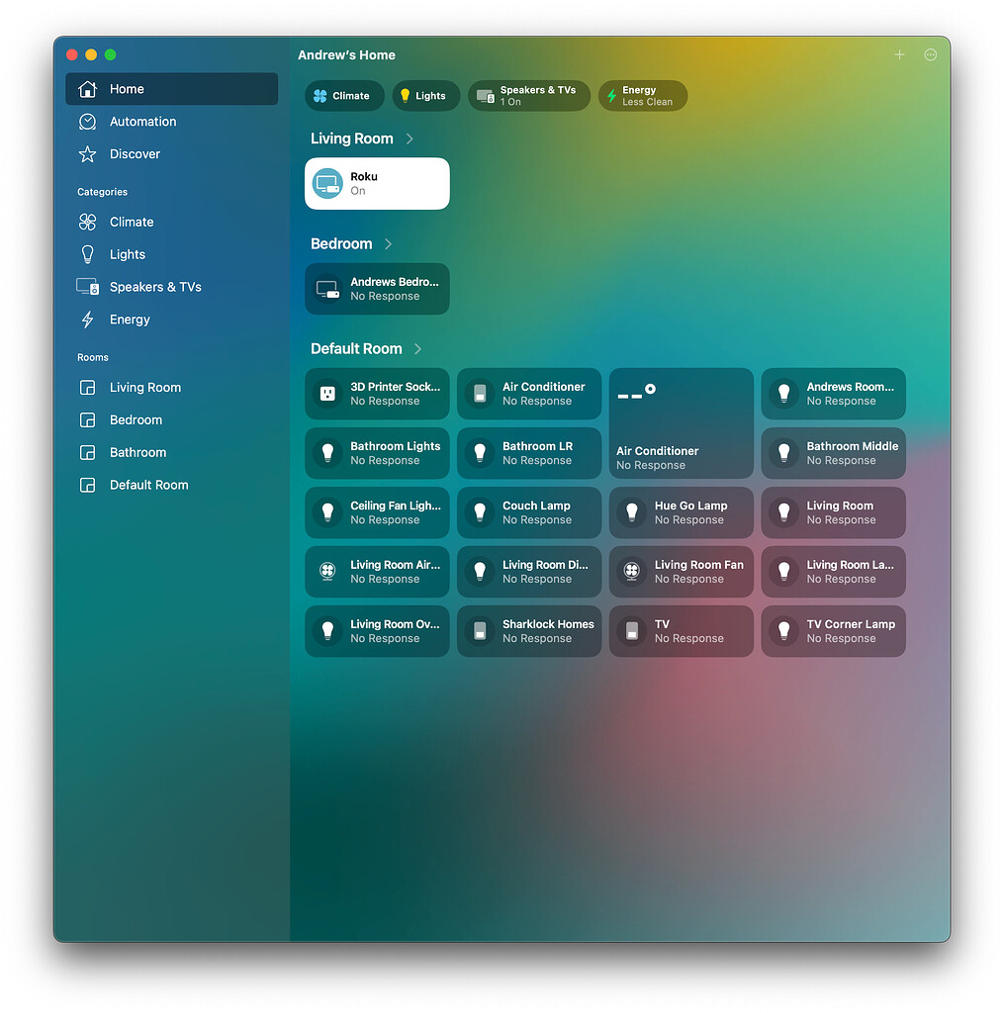Toggle the Andrews Bedroom TV icon
Screen dimensions: 1004x1013
327,289
